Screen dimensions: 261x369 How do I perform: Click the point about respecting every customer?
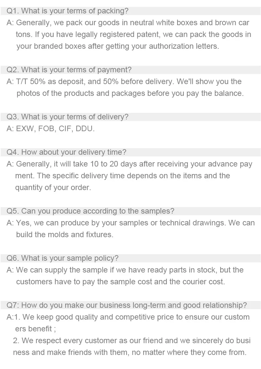[132, 341]
